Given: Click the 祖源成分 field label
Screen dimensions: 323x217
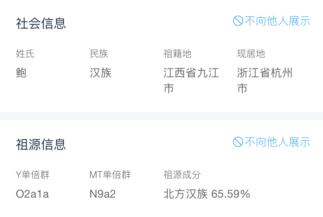Looking at the screenshot, I should coord(182,175).
